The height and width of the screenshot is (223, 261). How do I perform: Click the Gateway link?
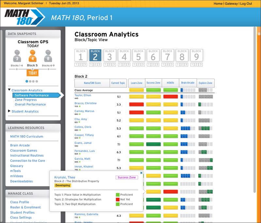click(x=231, y=4)
